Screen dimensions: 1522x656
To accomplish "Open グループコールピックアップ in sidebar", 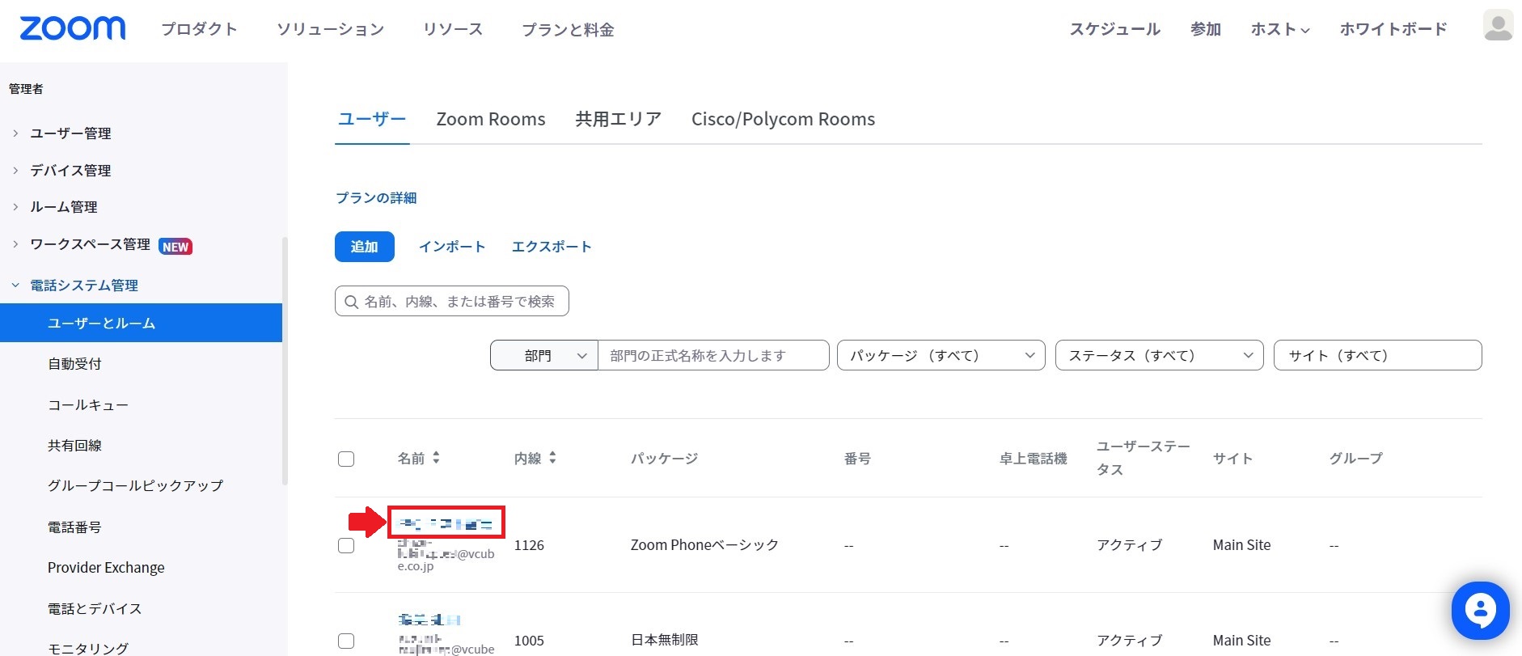I will pyautogui.click(x=135, y=485).
